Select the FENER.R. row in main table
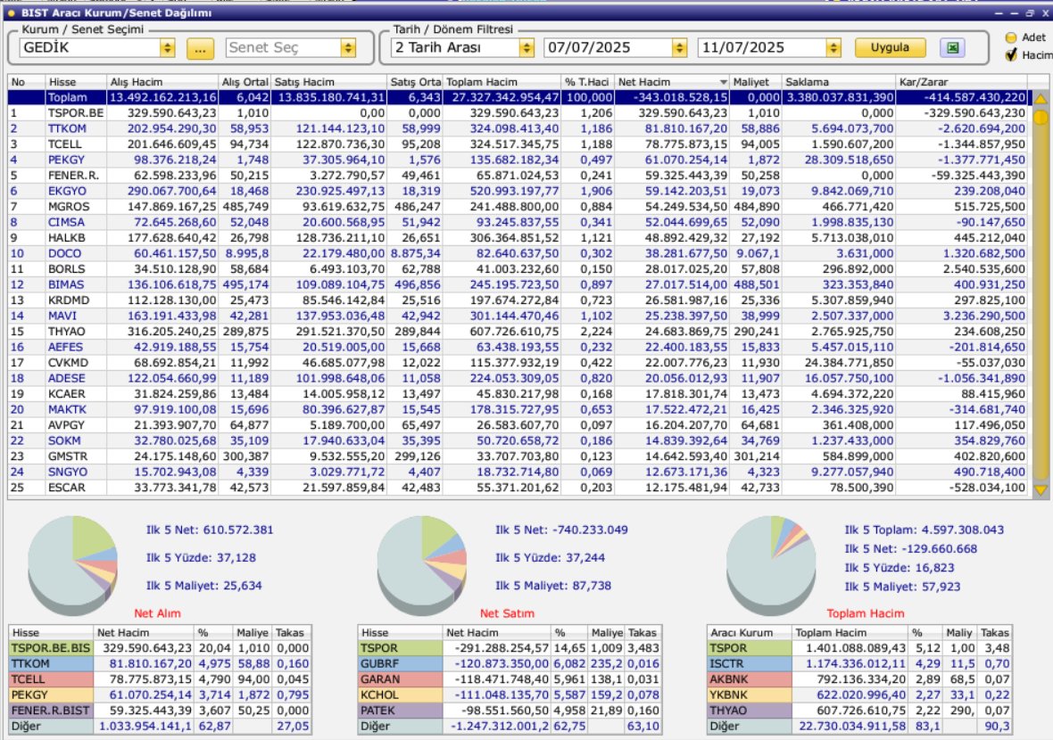 tap(518, 175)
